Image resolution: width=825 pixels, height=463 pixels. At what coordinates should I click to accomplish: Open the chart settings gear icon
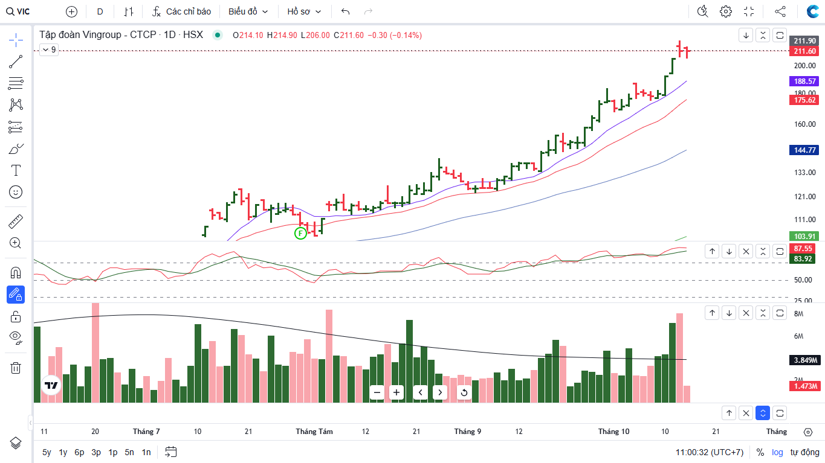[x=726, y=11]
